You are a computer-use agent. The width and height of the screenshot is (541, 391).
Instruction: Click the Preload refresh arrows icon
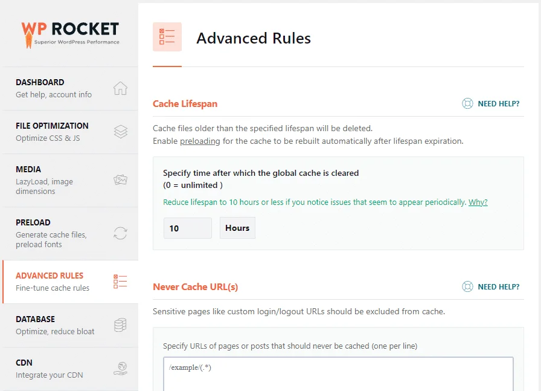[x=120, y=233]
